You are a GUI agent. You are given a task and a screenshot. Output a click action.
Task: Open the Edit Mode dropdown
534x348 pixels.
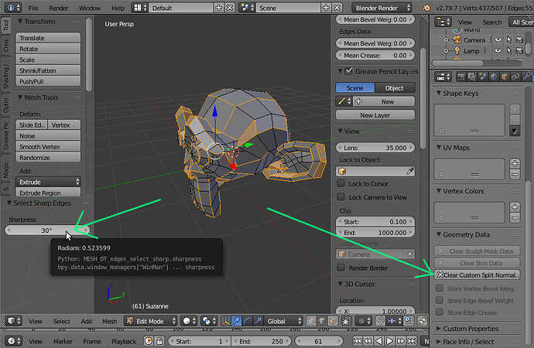(x=151, y=321)
